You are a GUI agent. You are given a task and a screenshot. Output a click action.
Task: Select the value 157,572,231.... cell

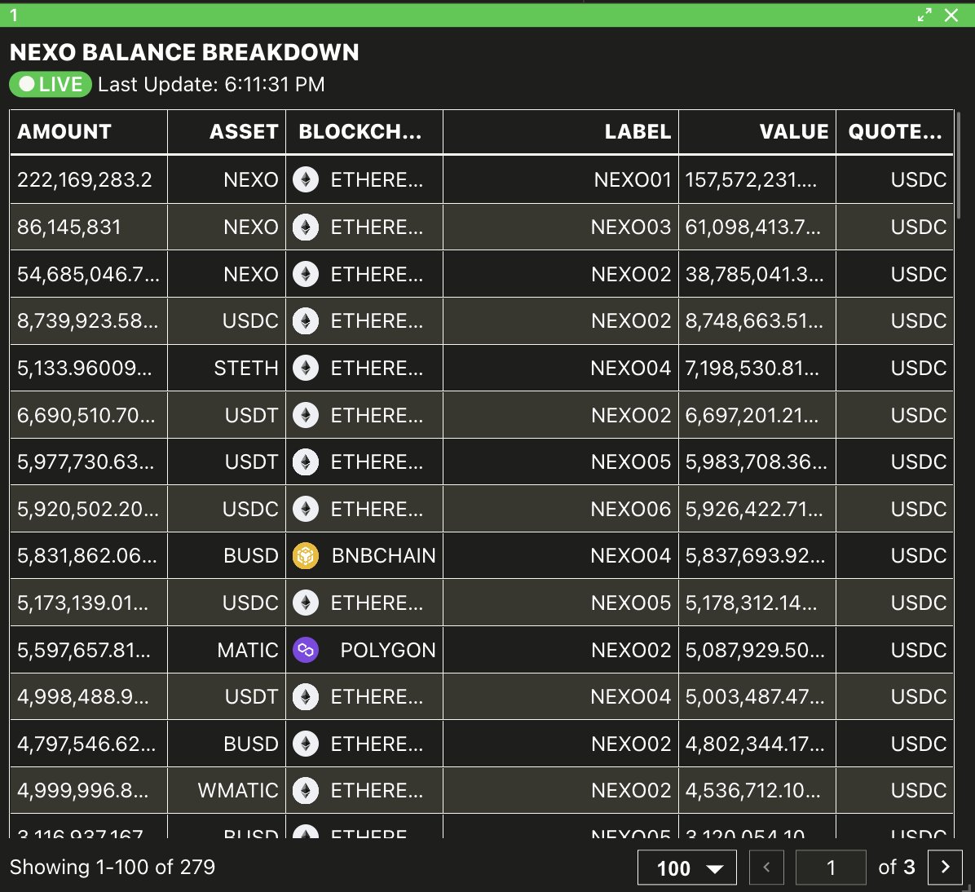[757, 179]
